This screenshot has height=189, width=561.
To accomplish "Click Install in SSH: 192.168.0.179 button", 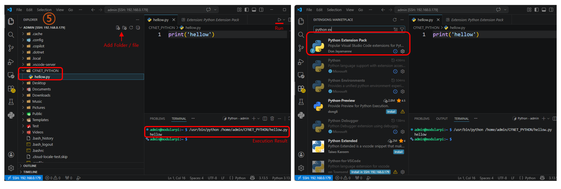I will [x=370, y=172].
